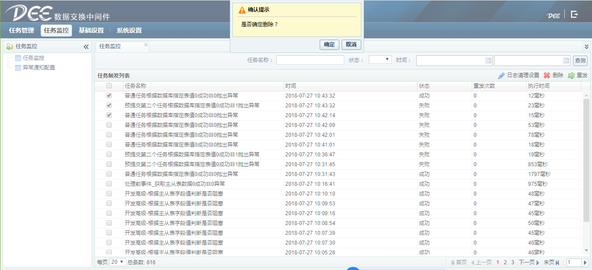This screenshot has width=592, height=270.
Task: Go to the last page
Action: pyautogui.click(x=551, y=262)
